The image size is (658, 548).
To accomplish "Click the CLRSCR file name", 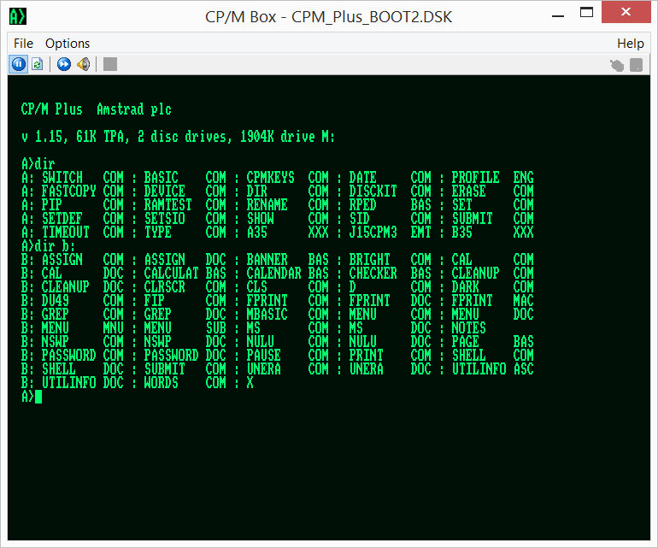I will click(x=164, y=286).
